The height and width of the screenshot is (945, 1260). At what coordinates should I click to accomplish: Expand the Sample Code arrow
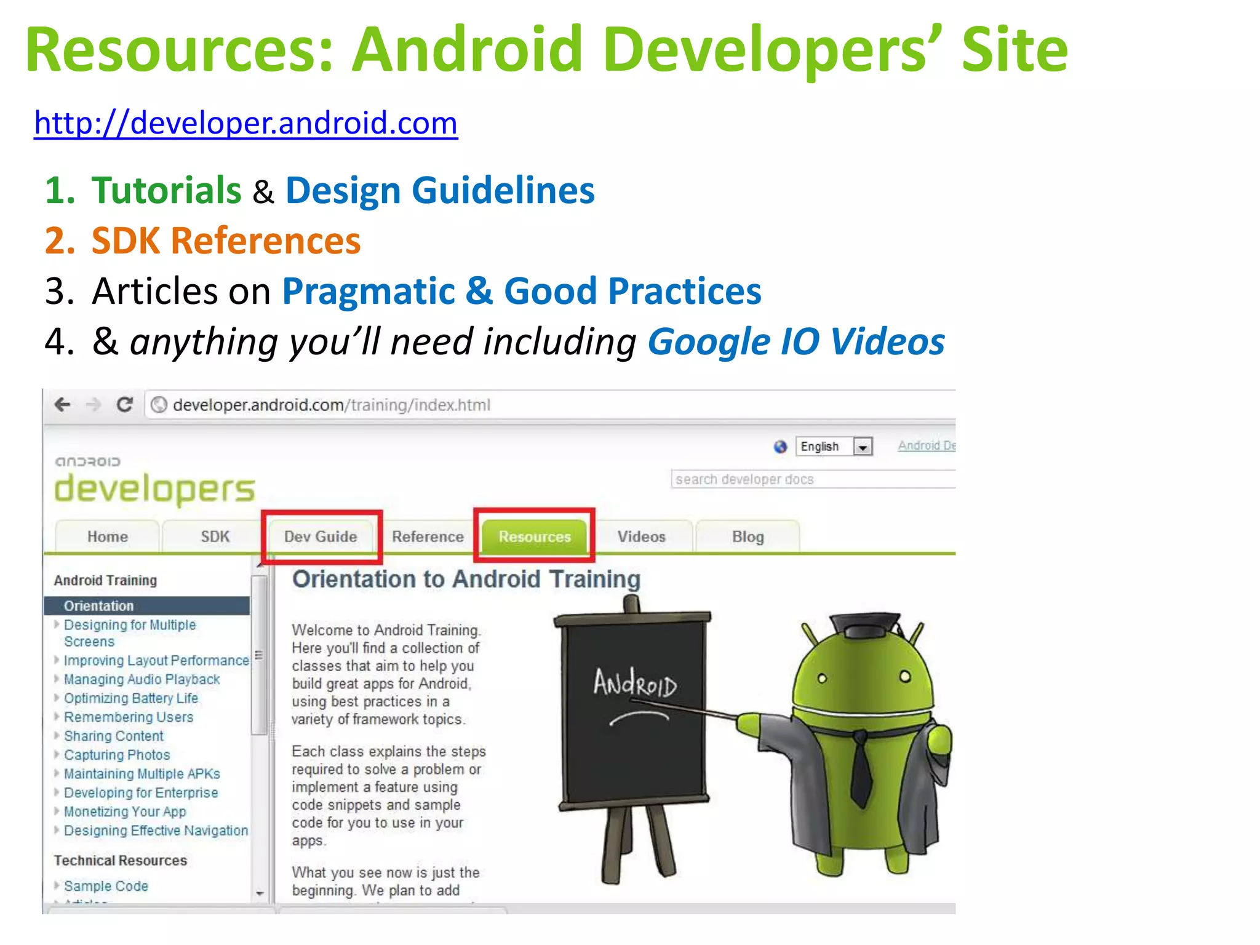[x=57, y=885]
